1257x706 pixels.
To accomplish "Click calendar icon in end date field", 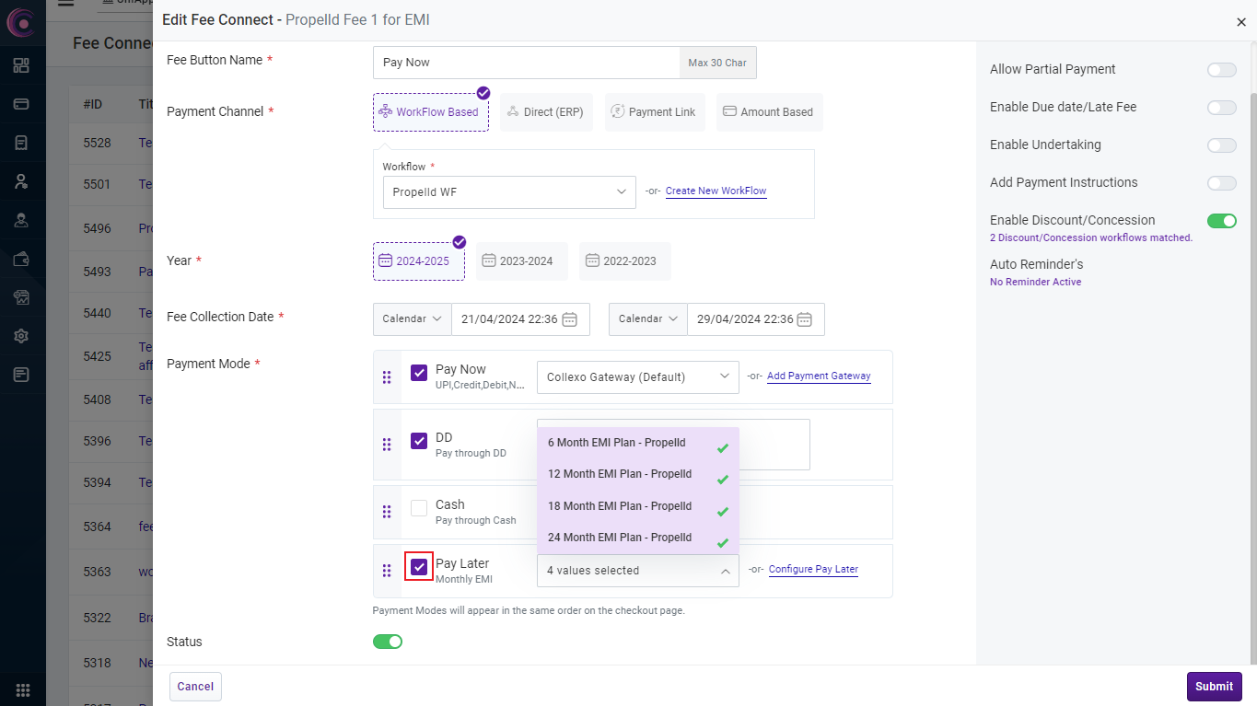I will (x=805, y=319).
